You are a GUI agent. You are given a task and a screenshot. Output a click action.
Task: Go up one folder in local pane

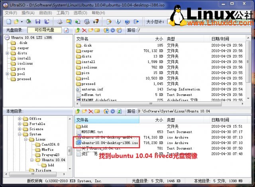click(x=78, y=111)
